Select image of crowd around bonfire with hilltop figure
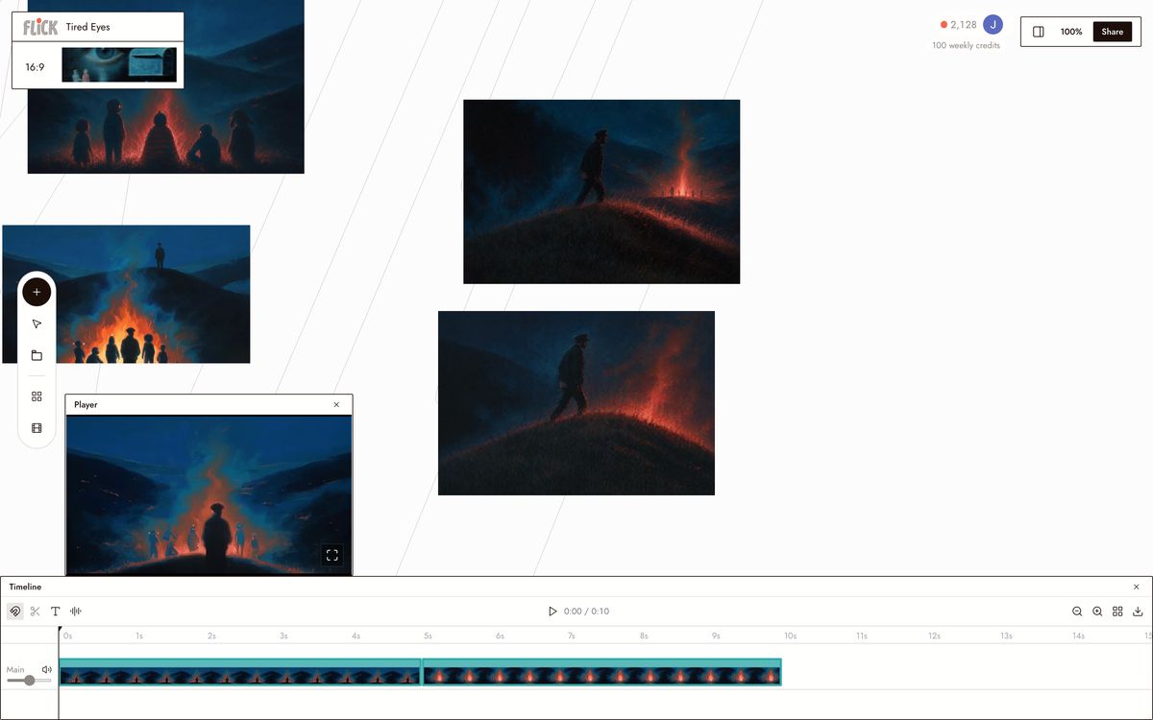This screenshot has width=1153, height=720. (x=126, y=295)
